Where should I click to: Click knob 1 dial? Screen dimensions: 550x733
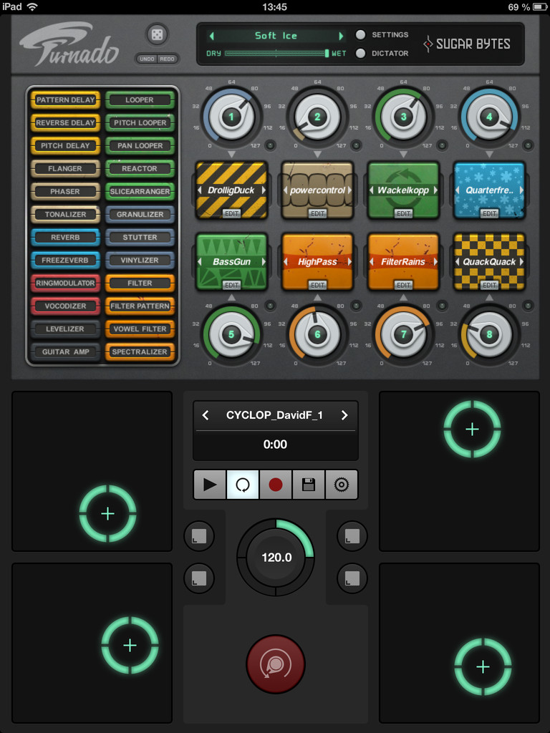pos(231,117)
